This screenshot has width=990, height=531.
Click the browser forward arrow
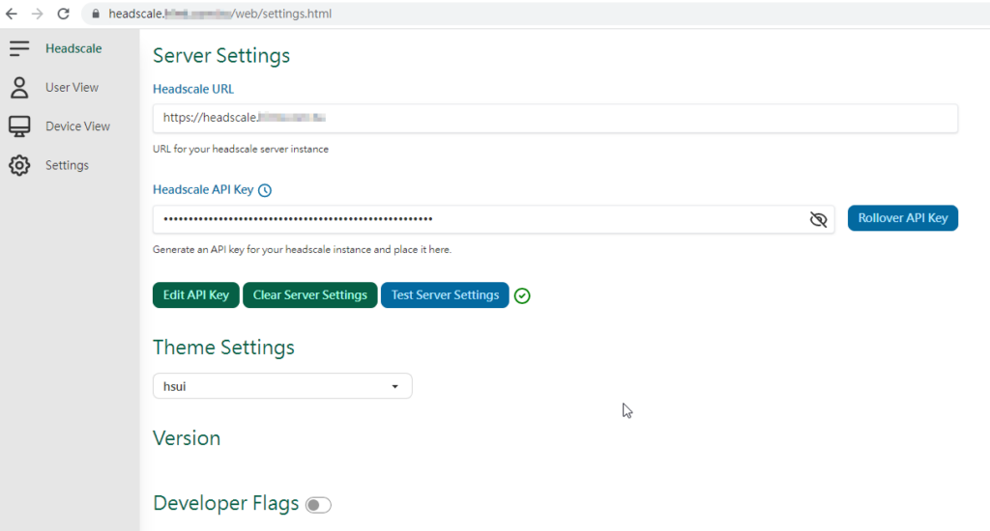pos(38,14)
